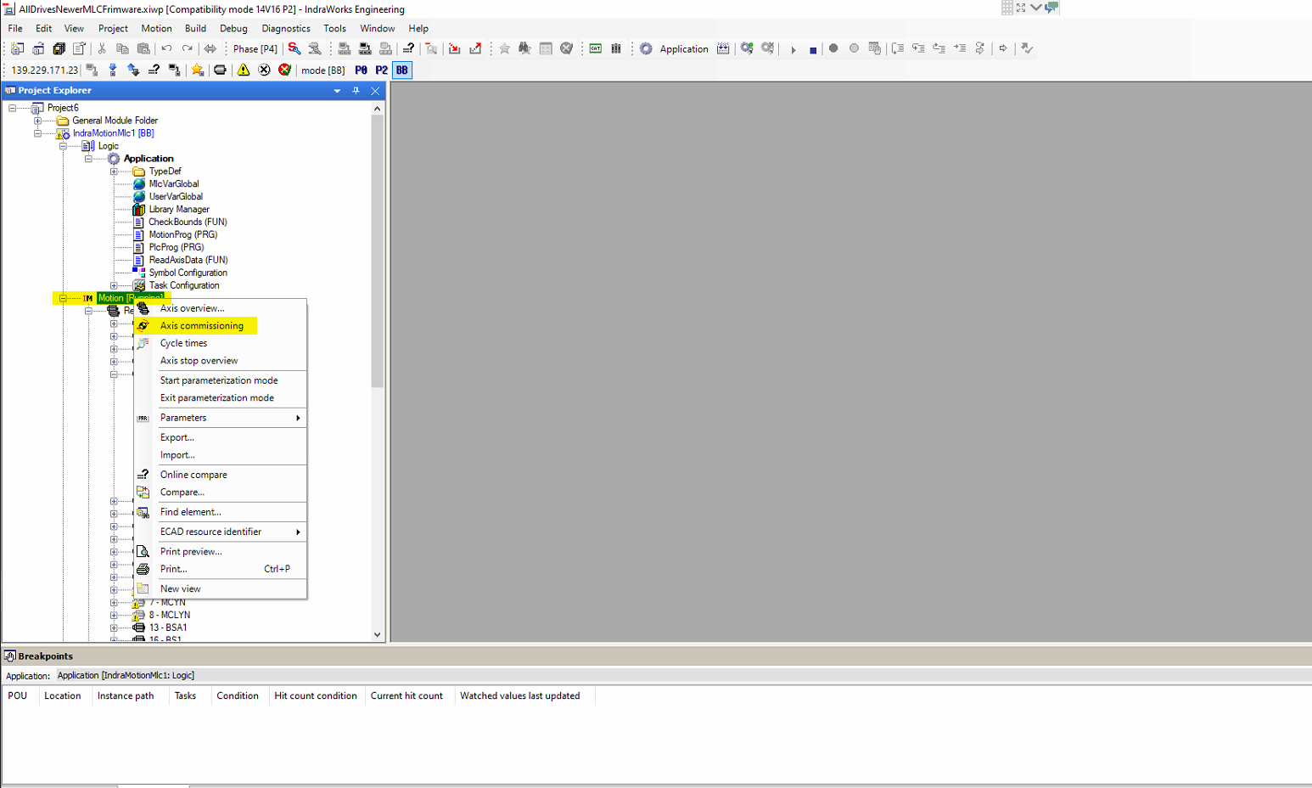Click the Redo arrow icon

click(x=187, y=48)
